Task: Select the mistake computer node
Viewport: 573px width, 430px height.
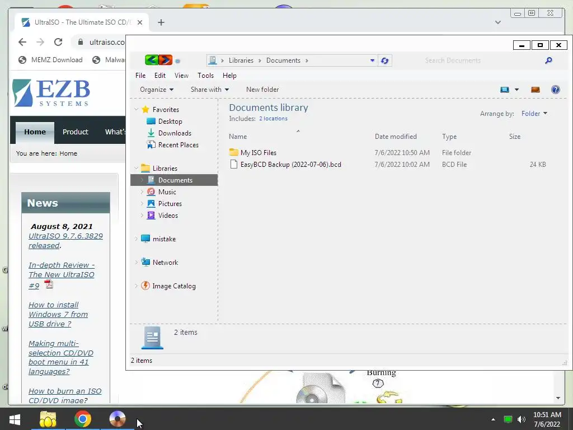Action: pos(164,239)
